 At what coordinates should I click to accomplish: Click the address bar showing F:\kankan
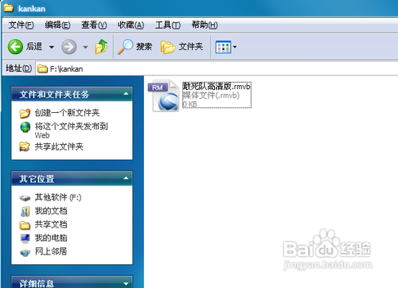(x=217, y=69)
